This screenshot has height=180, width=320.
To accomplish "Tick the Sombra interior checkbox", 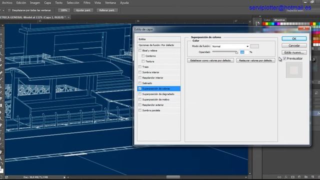I will pos(140,72).
